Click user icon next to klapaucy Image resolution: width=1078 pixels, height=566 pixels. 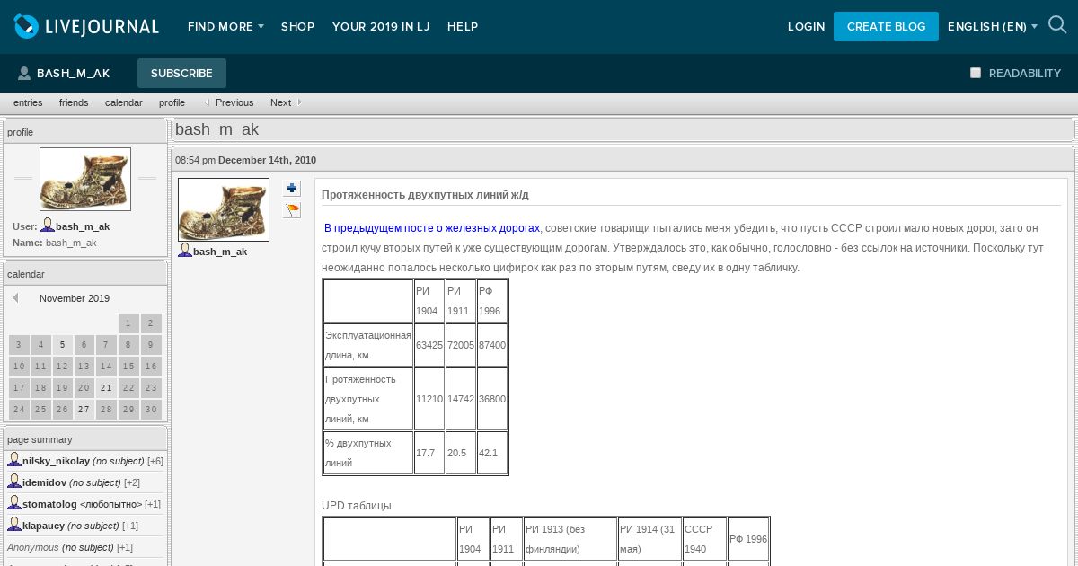point(14,525)
